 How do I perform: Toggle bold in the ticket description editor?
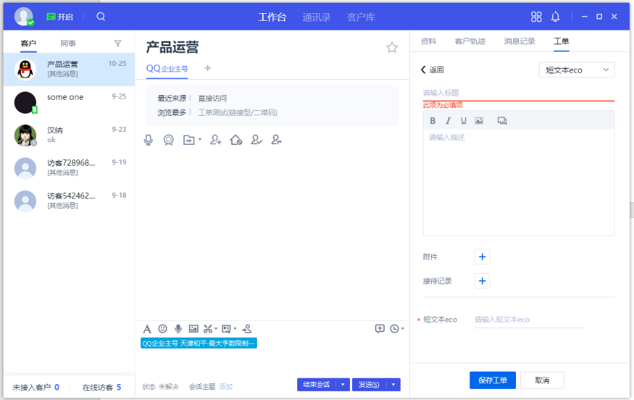pos(433,121)
